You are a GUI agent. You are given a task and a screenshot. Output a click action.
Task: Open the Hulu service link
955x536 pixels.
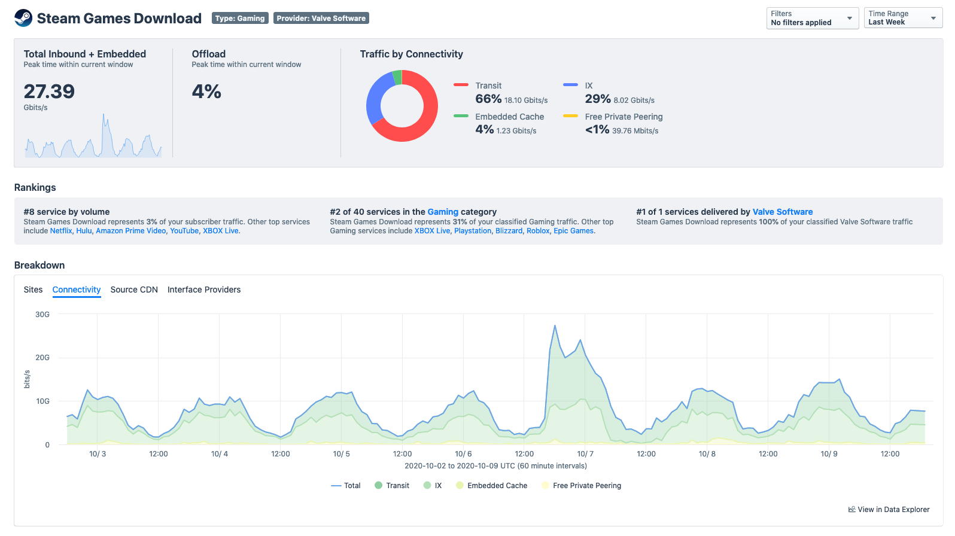[x=84, y=231]
